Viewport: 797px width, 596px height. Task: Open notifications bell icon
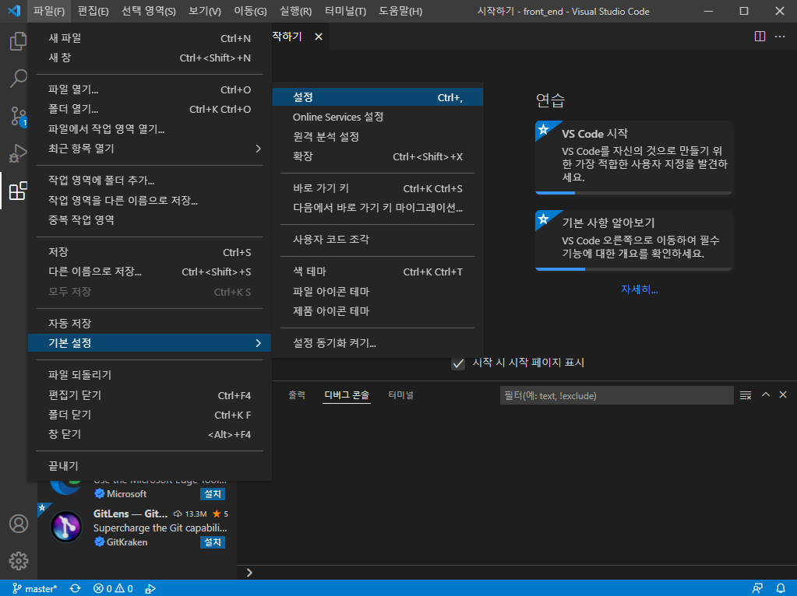point(781,588)
